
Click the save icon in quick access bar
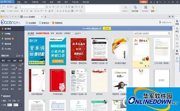(x=4, y=17)
